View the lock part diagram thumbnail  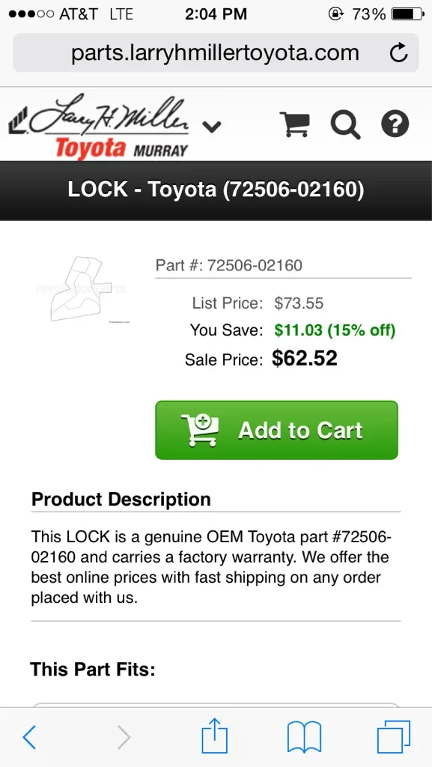pyautogui.click(x=82, y=288)
